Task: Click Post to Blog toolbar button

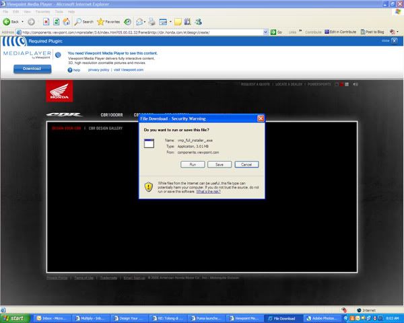Action: click(372, 32)
